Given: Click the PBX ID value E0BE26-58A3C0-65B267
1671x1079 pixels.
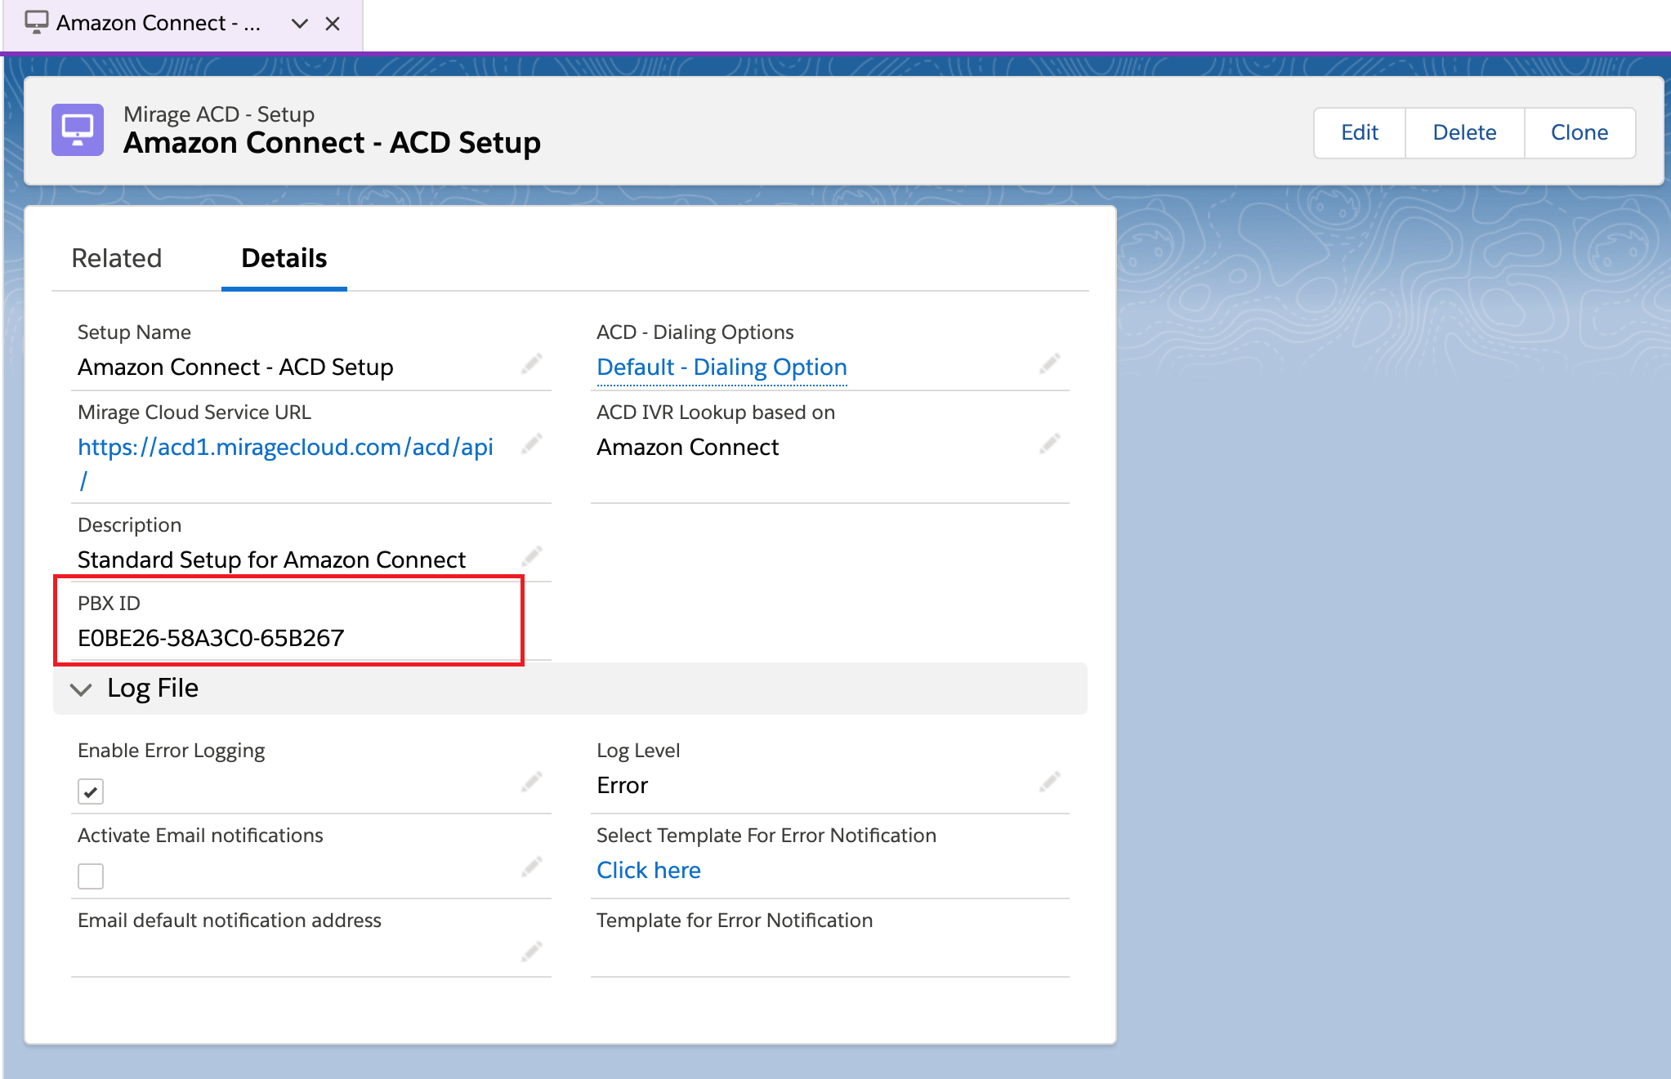Looking at the screenshot, I should point(211,638).
